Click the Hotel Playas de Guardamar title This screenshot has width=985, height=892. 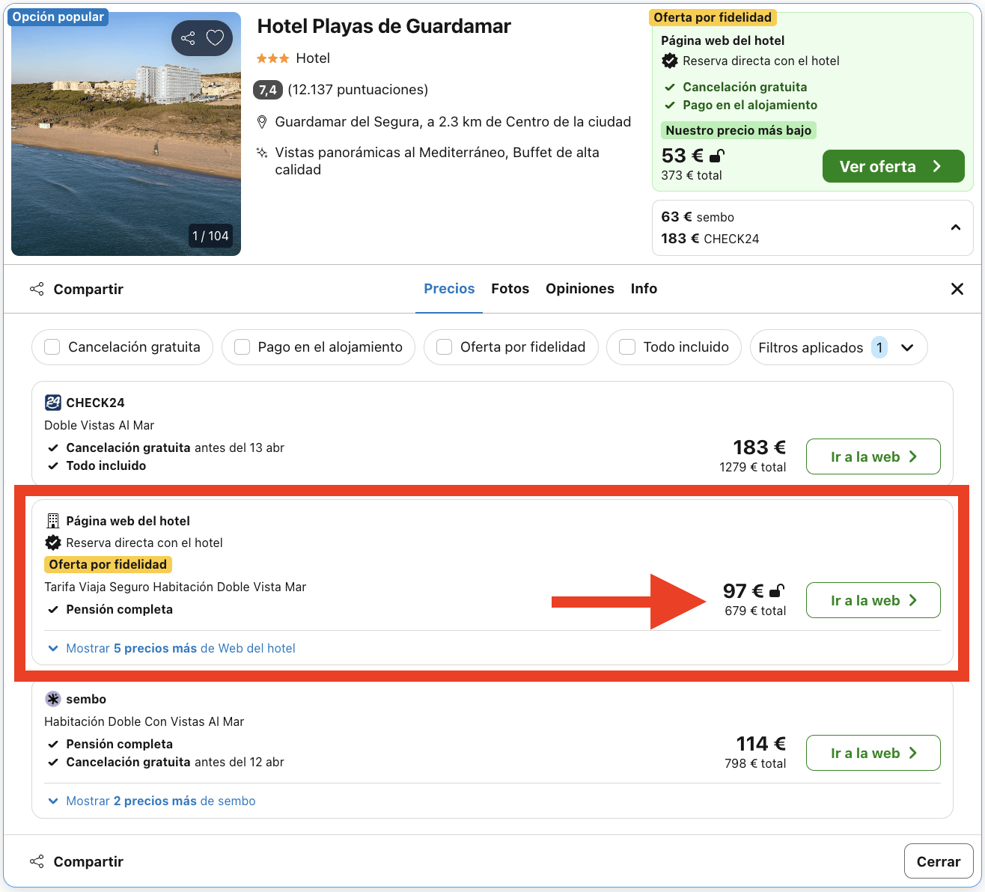pyautogui.click(x=384, y=26)
